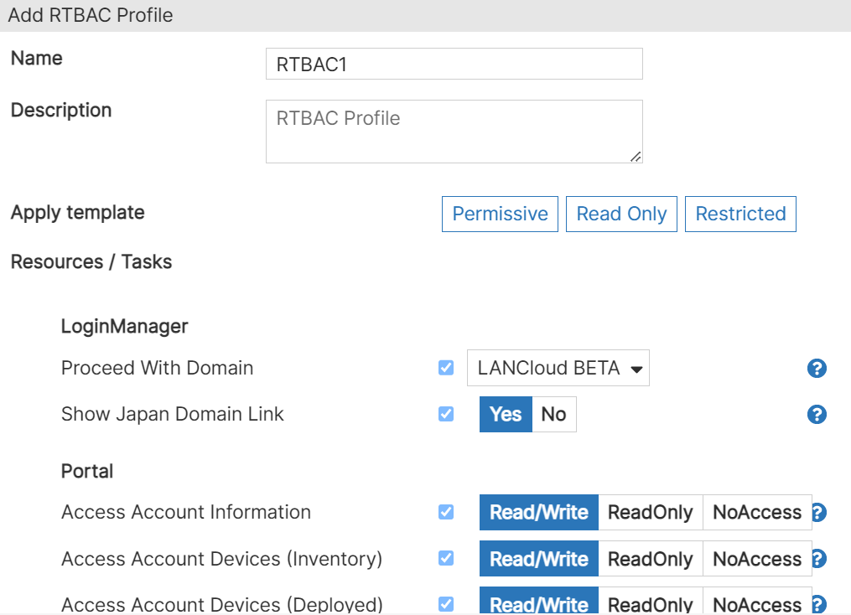Open the LANCloud BETA domain dropdown
This screenshot has width=851, height=615.
coord(558,367)
